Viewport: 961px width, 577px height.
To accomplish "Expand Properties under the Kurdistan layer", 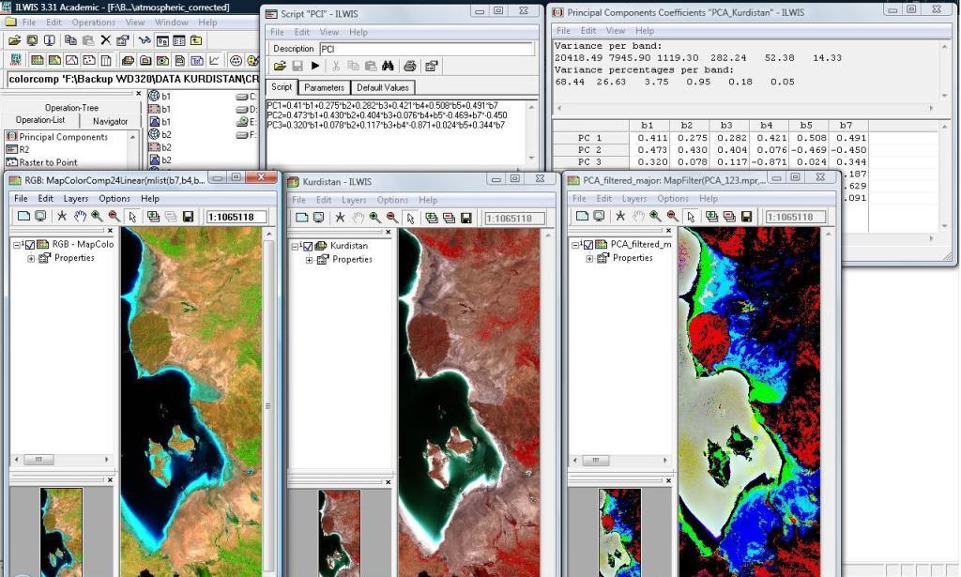I will 310,261.
